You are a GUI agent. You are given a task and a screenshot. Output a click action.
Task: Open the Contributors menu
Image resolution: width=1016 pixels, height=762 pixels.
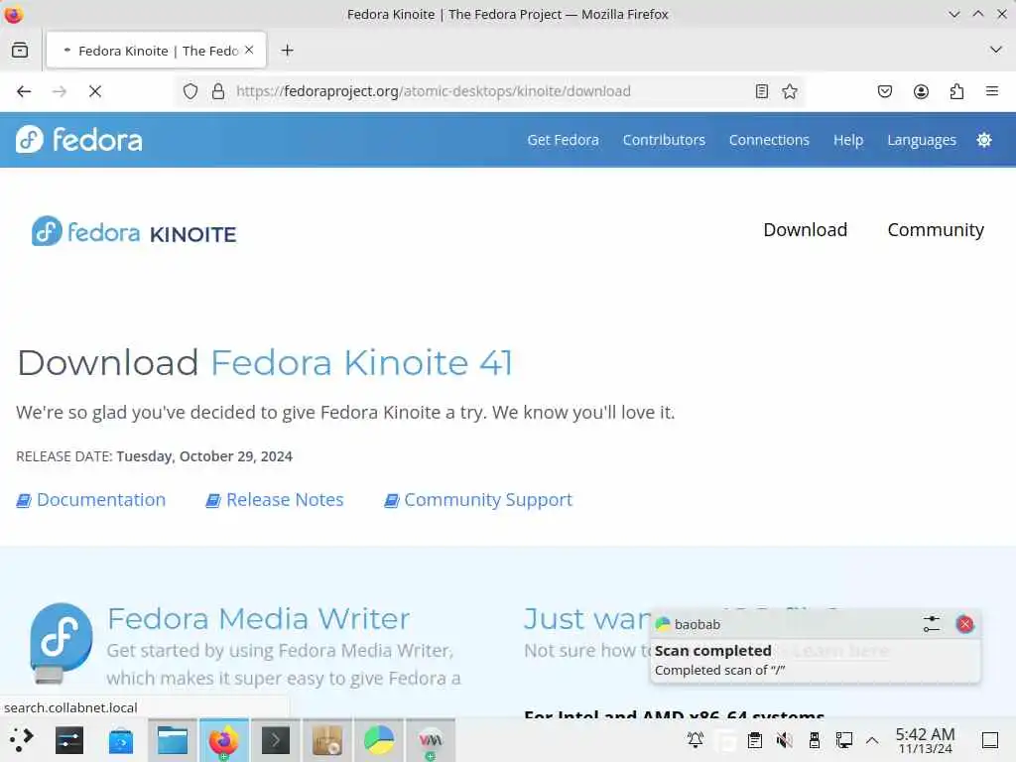click(664, 140)
